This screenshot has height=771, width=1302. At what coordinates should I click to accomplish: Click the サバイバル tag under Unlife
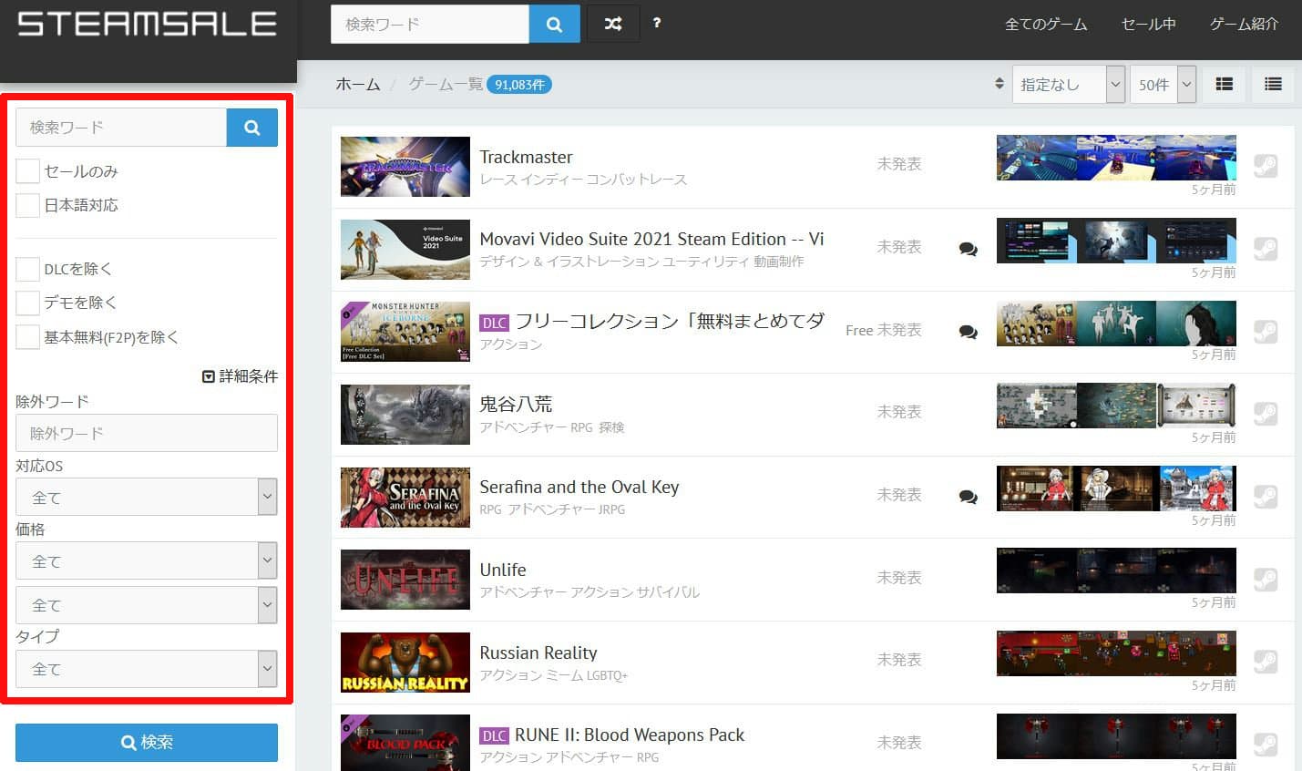coord(668,592)
